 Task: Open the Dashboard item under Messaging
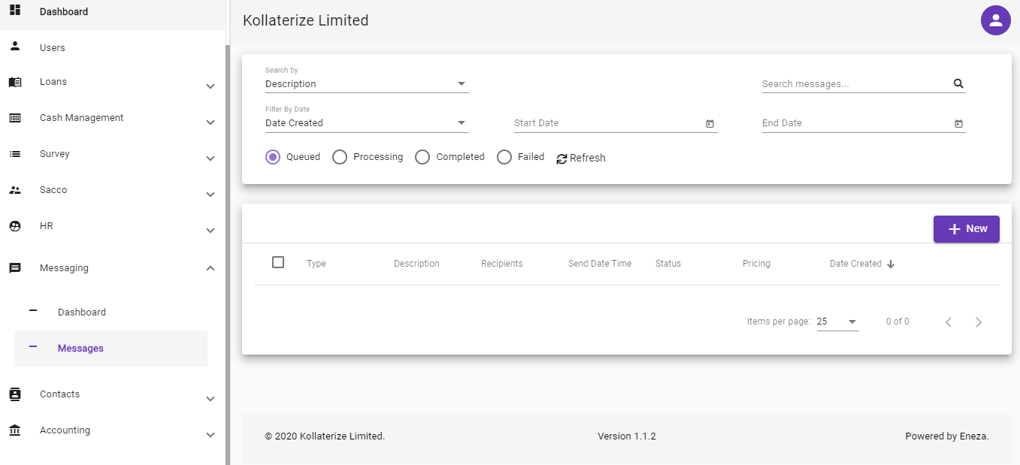[x=111, y=313]
